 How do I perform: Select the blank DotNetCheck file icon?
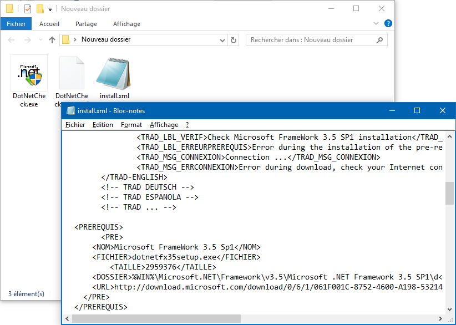[x=72, y=73]
